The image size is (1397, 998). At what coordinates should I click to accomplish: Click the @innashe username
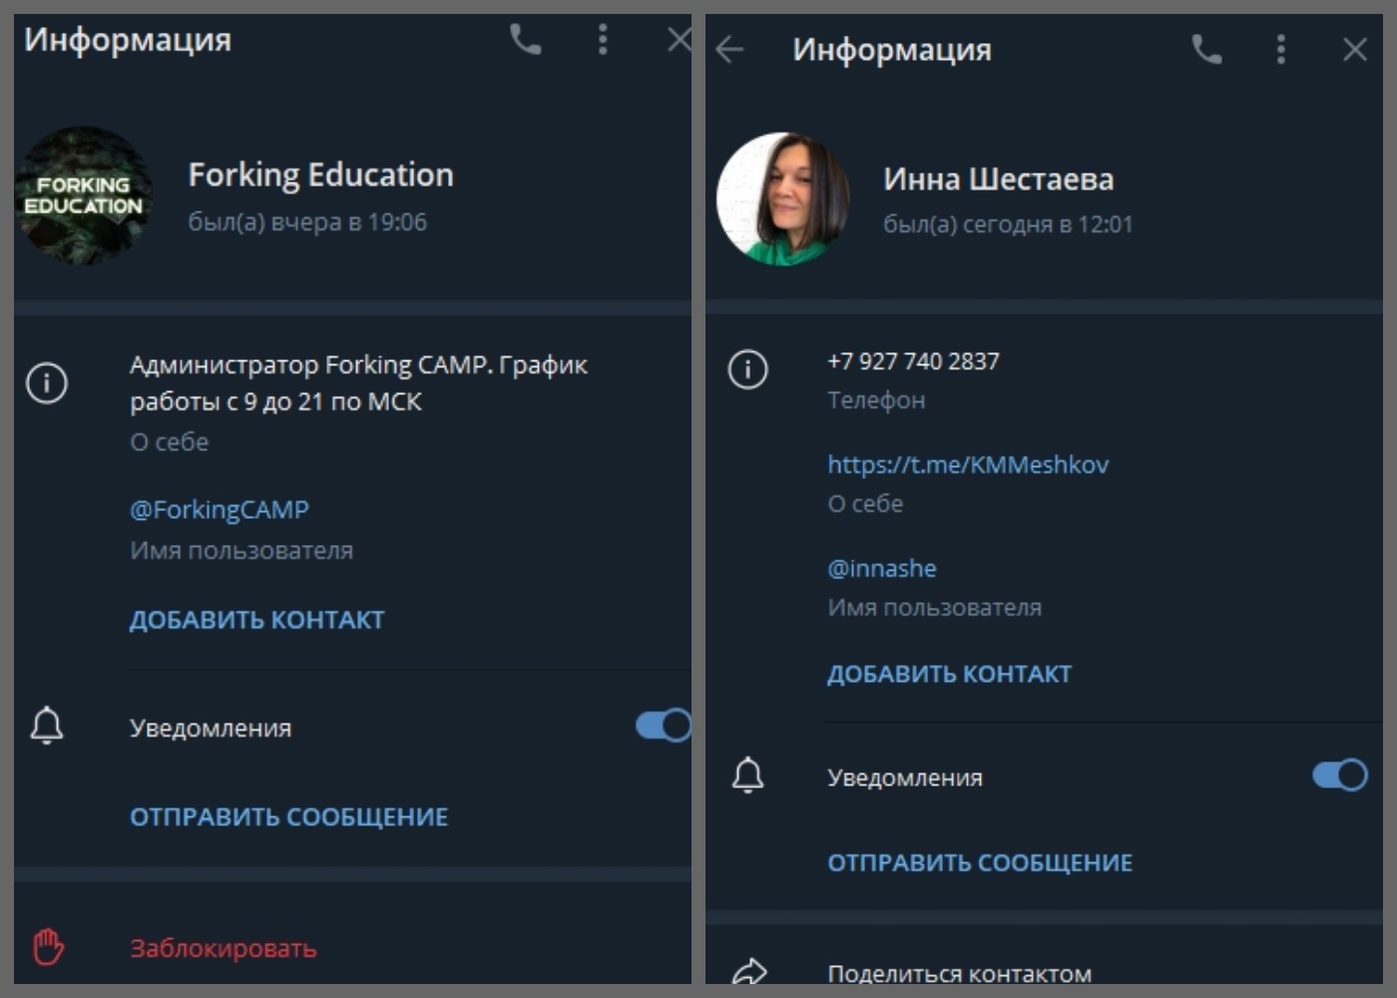click(x=881, y=569)
